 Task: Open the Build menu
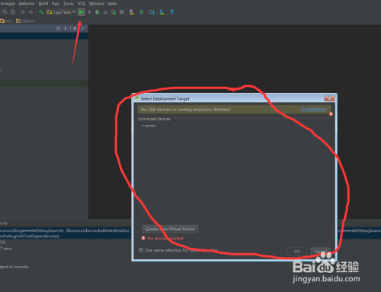43,4
